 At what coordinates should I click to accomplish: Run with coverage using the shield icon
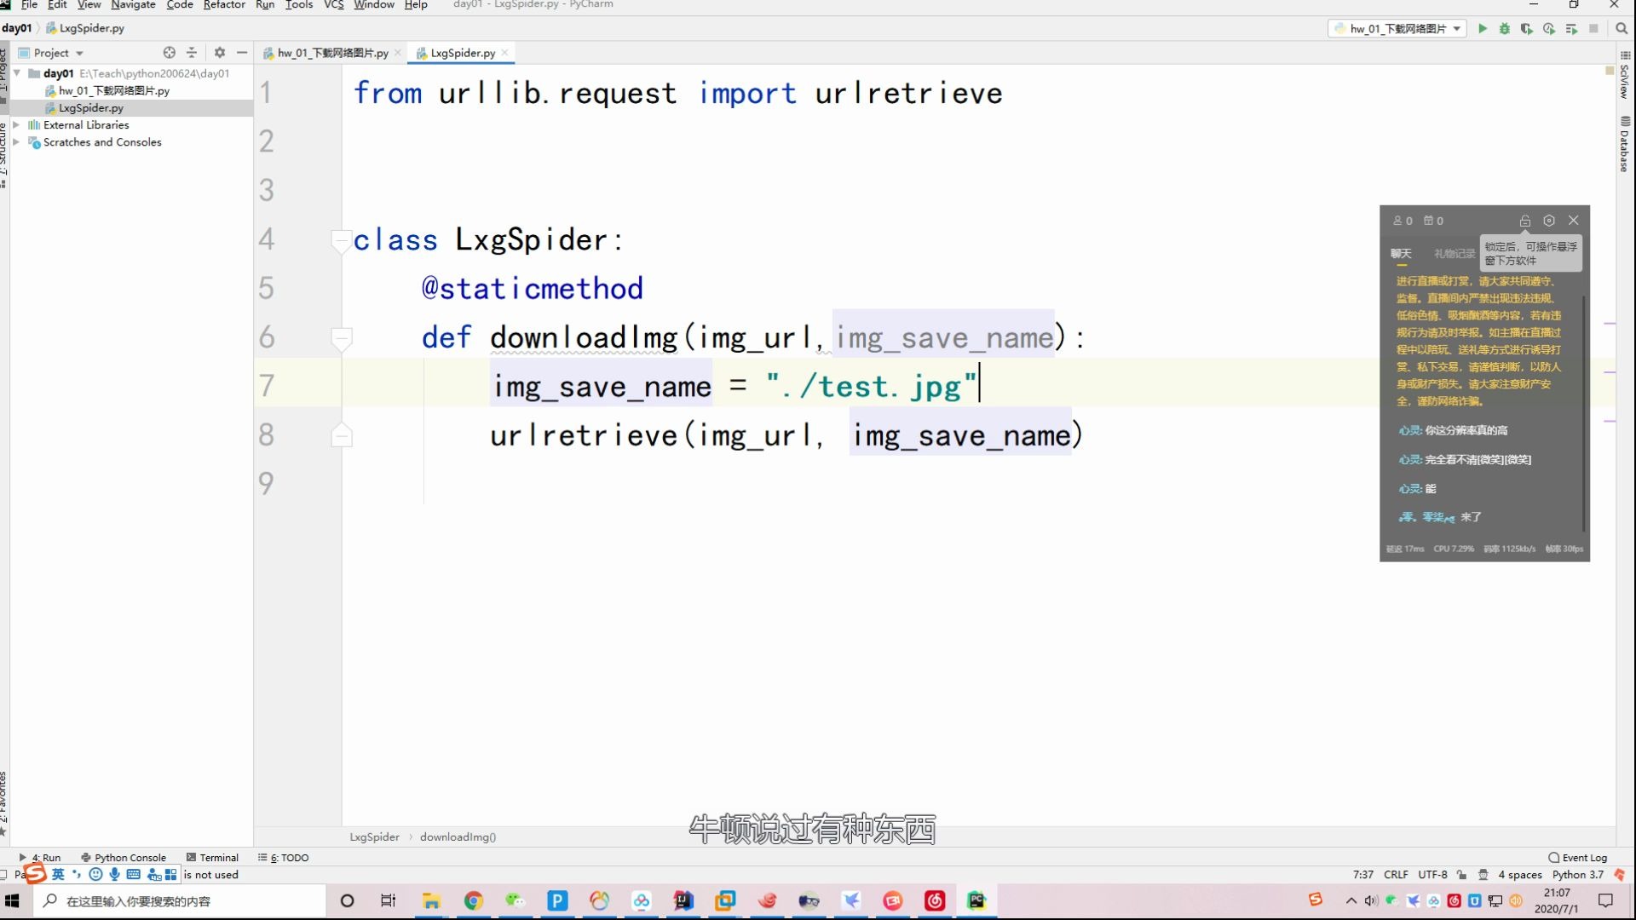coord(1527,29)
